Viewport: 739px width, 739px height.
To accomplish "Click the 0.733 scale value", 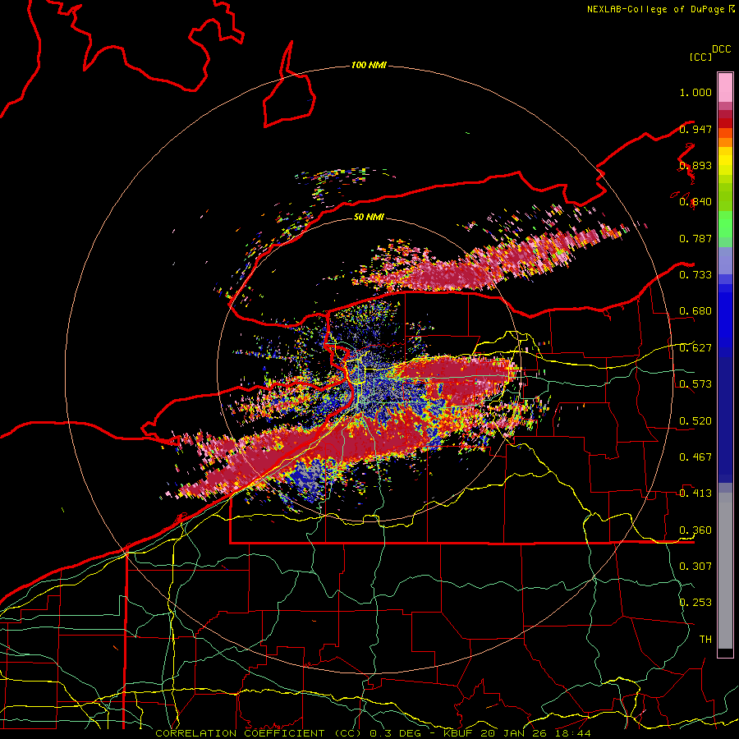I will pos(695,275).
